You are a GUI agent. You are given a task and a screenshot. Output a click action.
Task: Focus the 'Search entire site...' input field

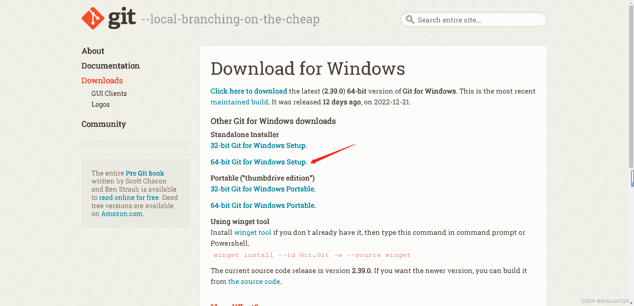point(474,19)
